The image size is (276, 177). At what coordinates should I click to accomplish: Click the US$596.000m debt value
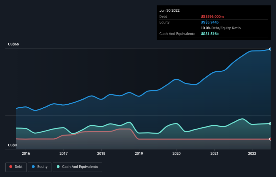(x=212, y=16)
